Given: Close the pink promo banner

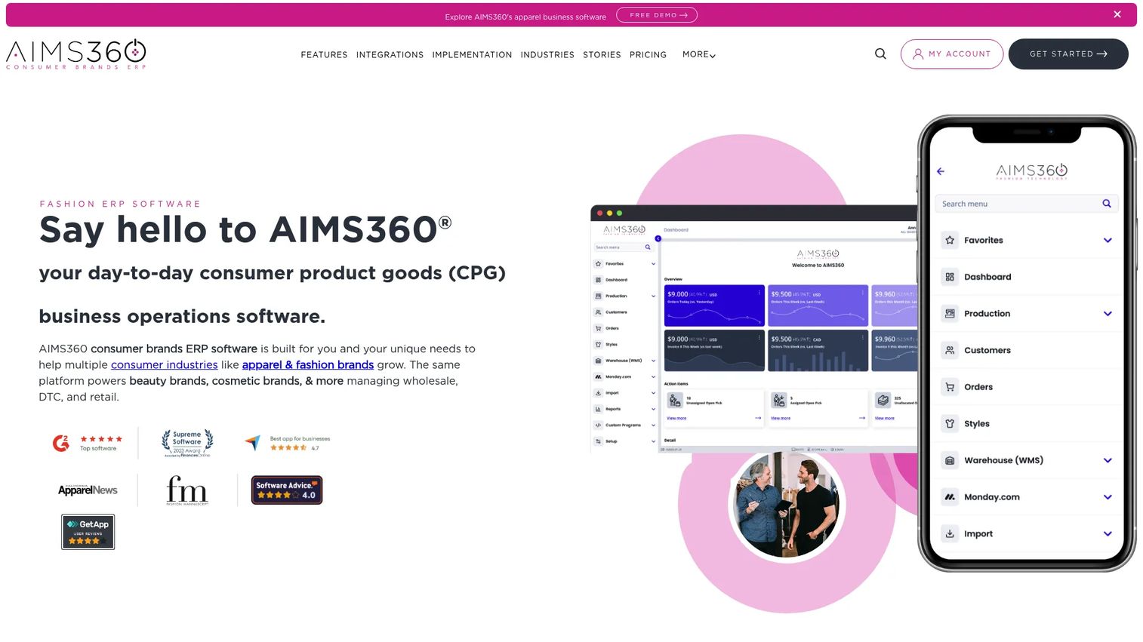Looking at the screenshot, I should (x=1117, y=14).
